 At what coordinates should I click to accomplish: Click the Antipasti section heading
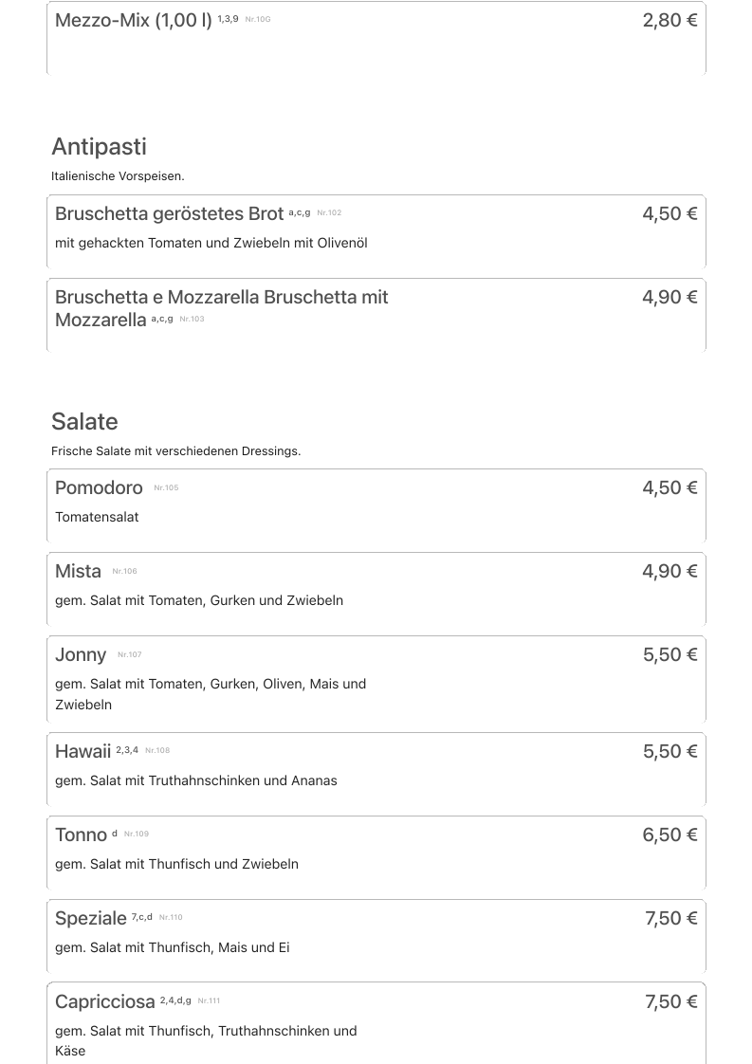[99, 147]
